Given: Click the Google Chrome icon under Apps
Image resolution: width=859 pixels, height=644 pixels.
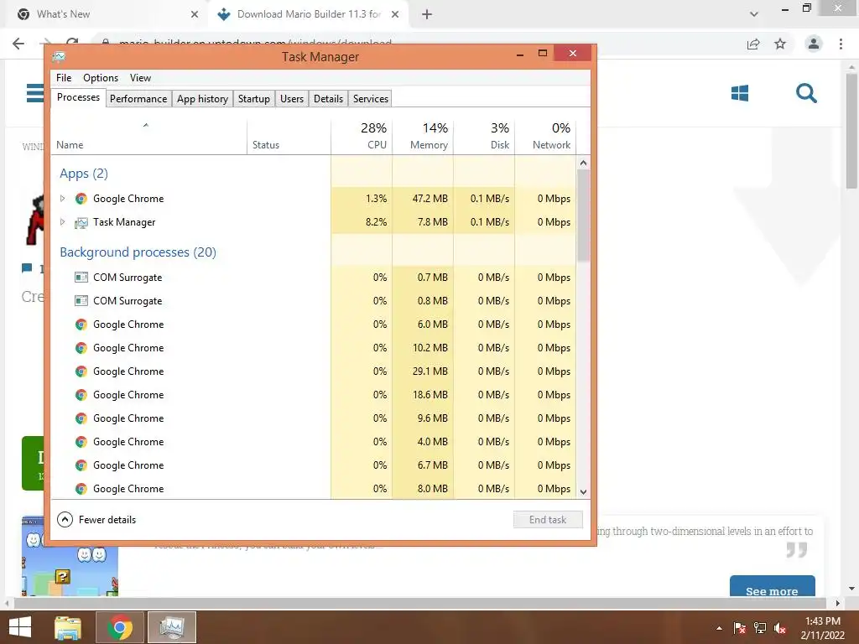Looking at the screenshot, I should (81, 198).
